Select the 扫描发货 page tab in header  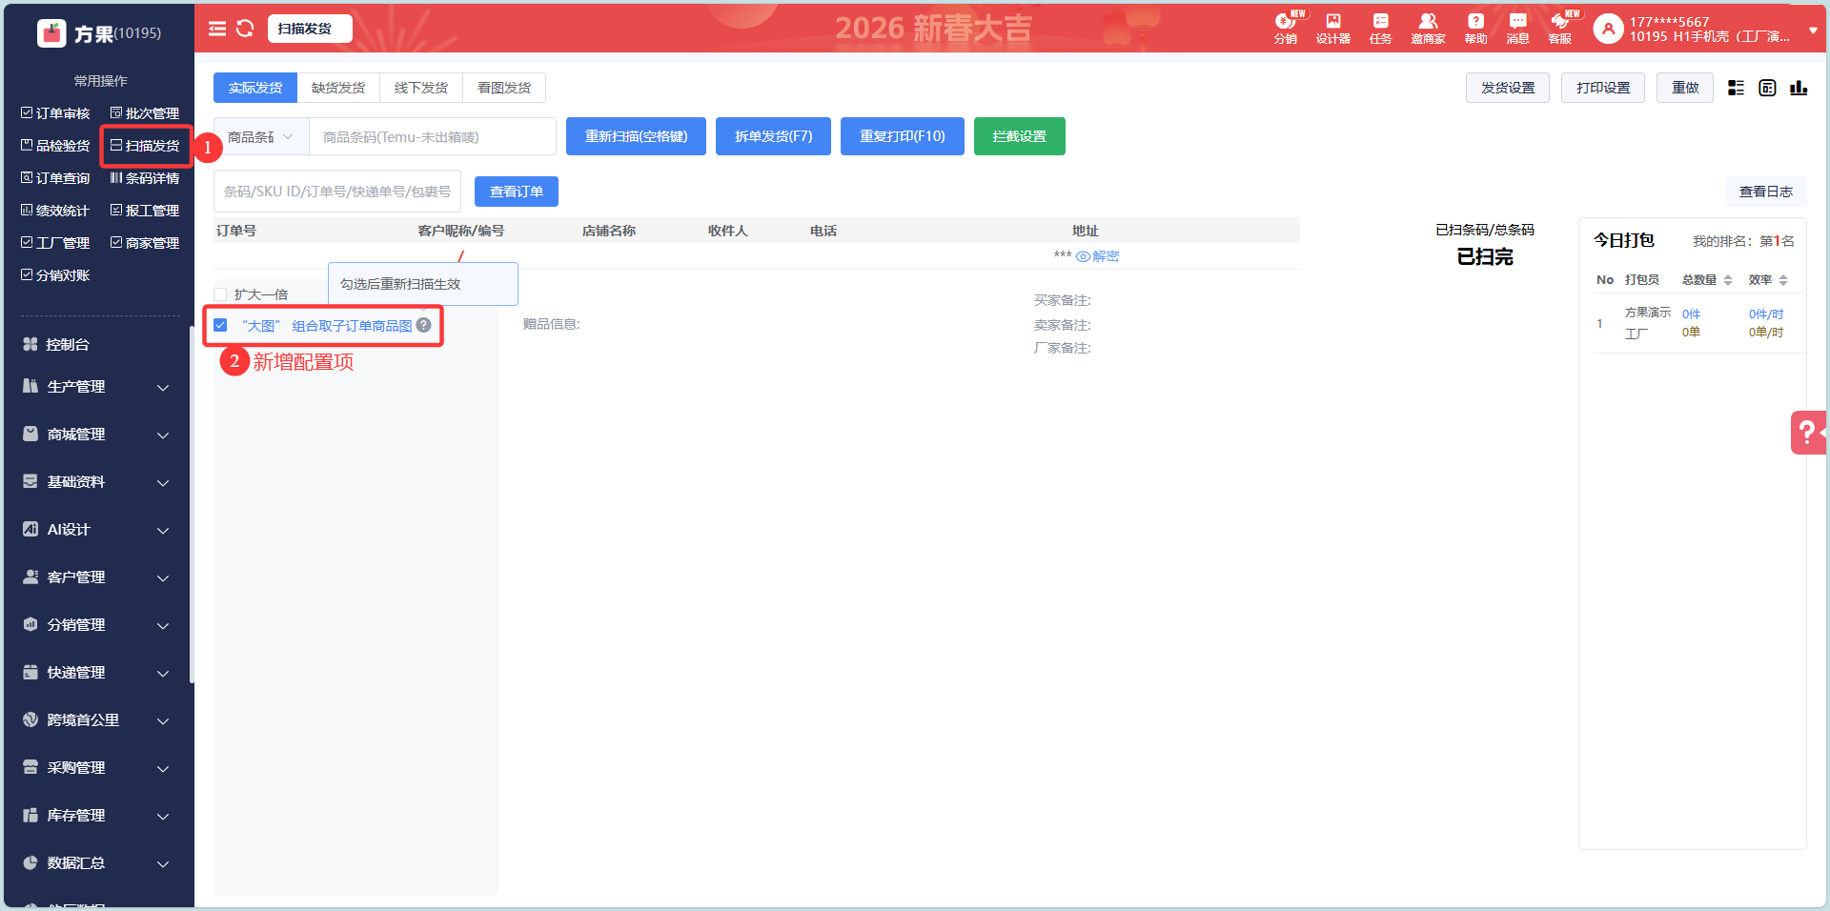[310, 29]
